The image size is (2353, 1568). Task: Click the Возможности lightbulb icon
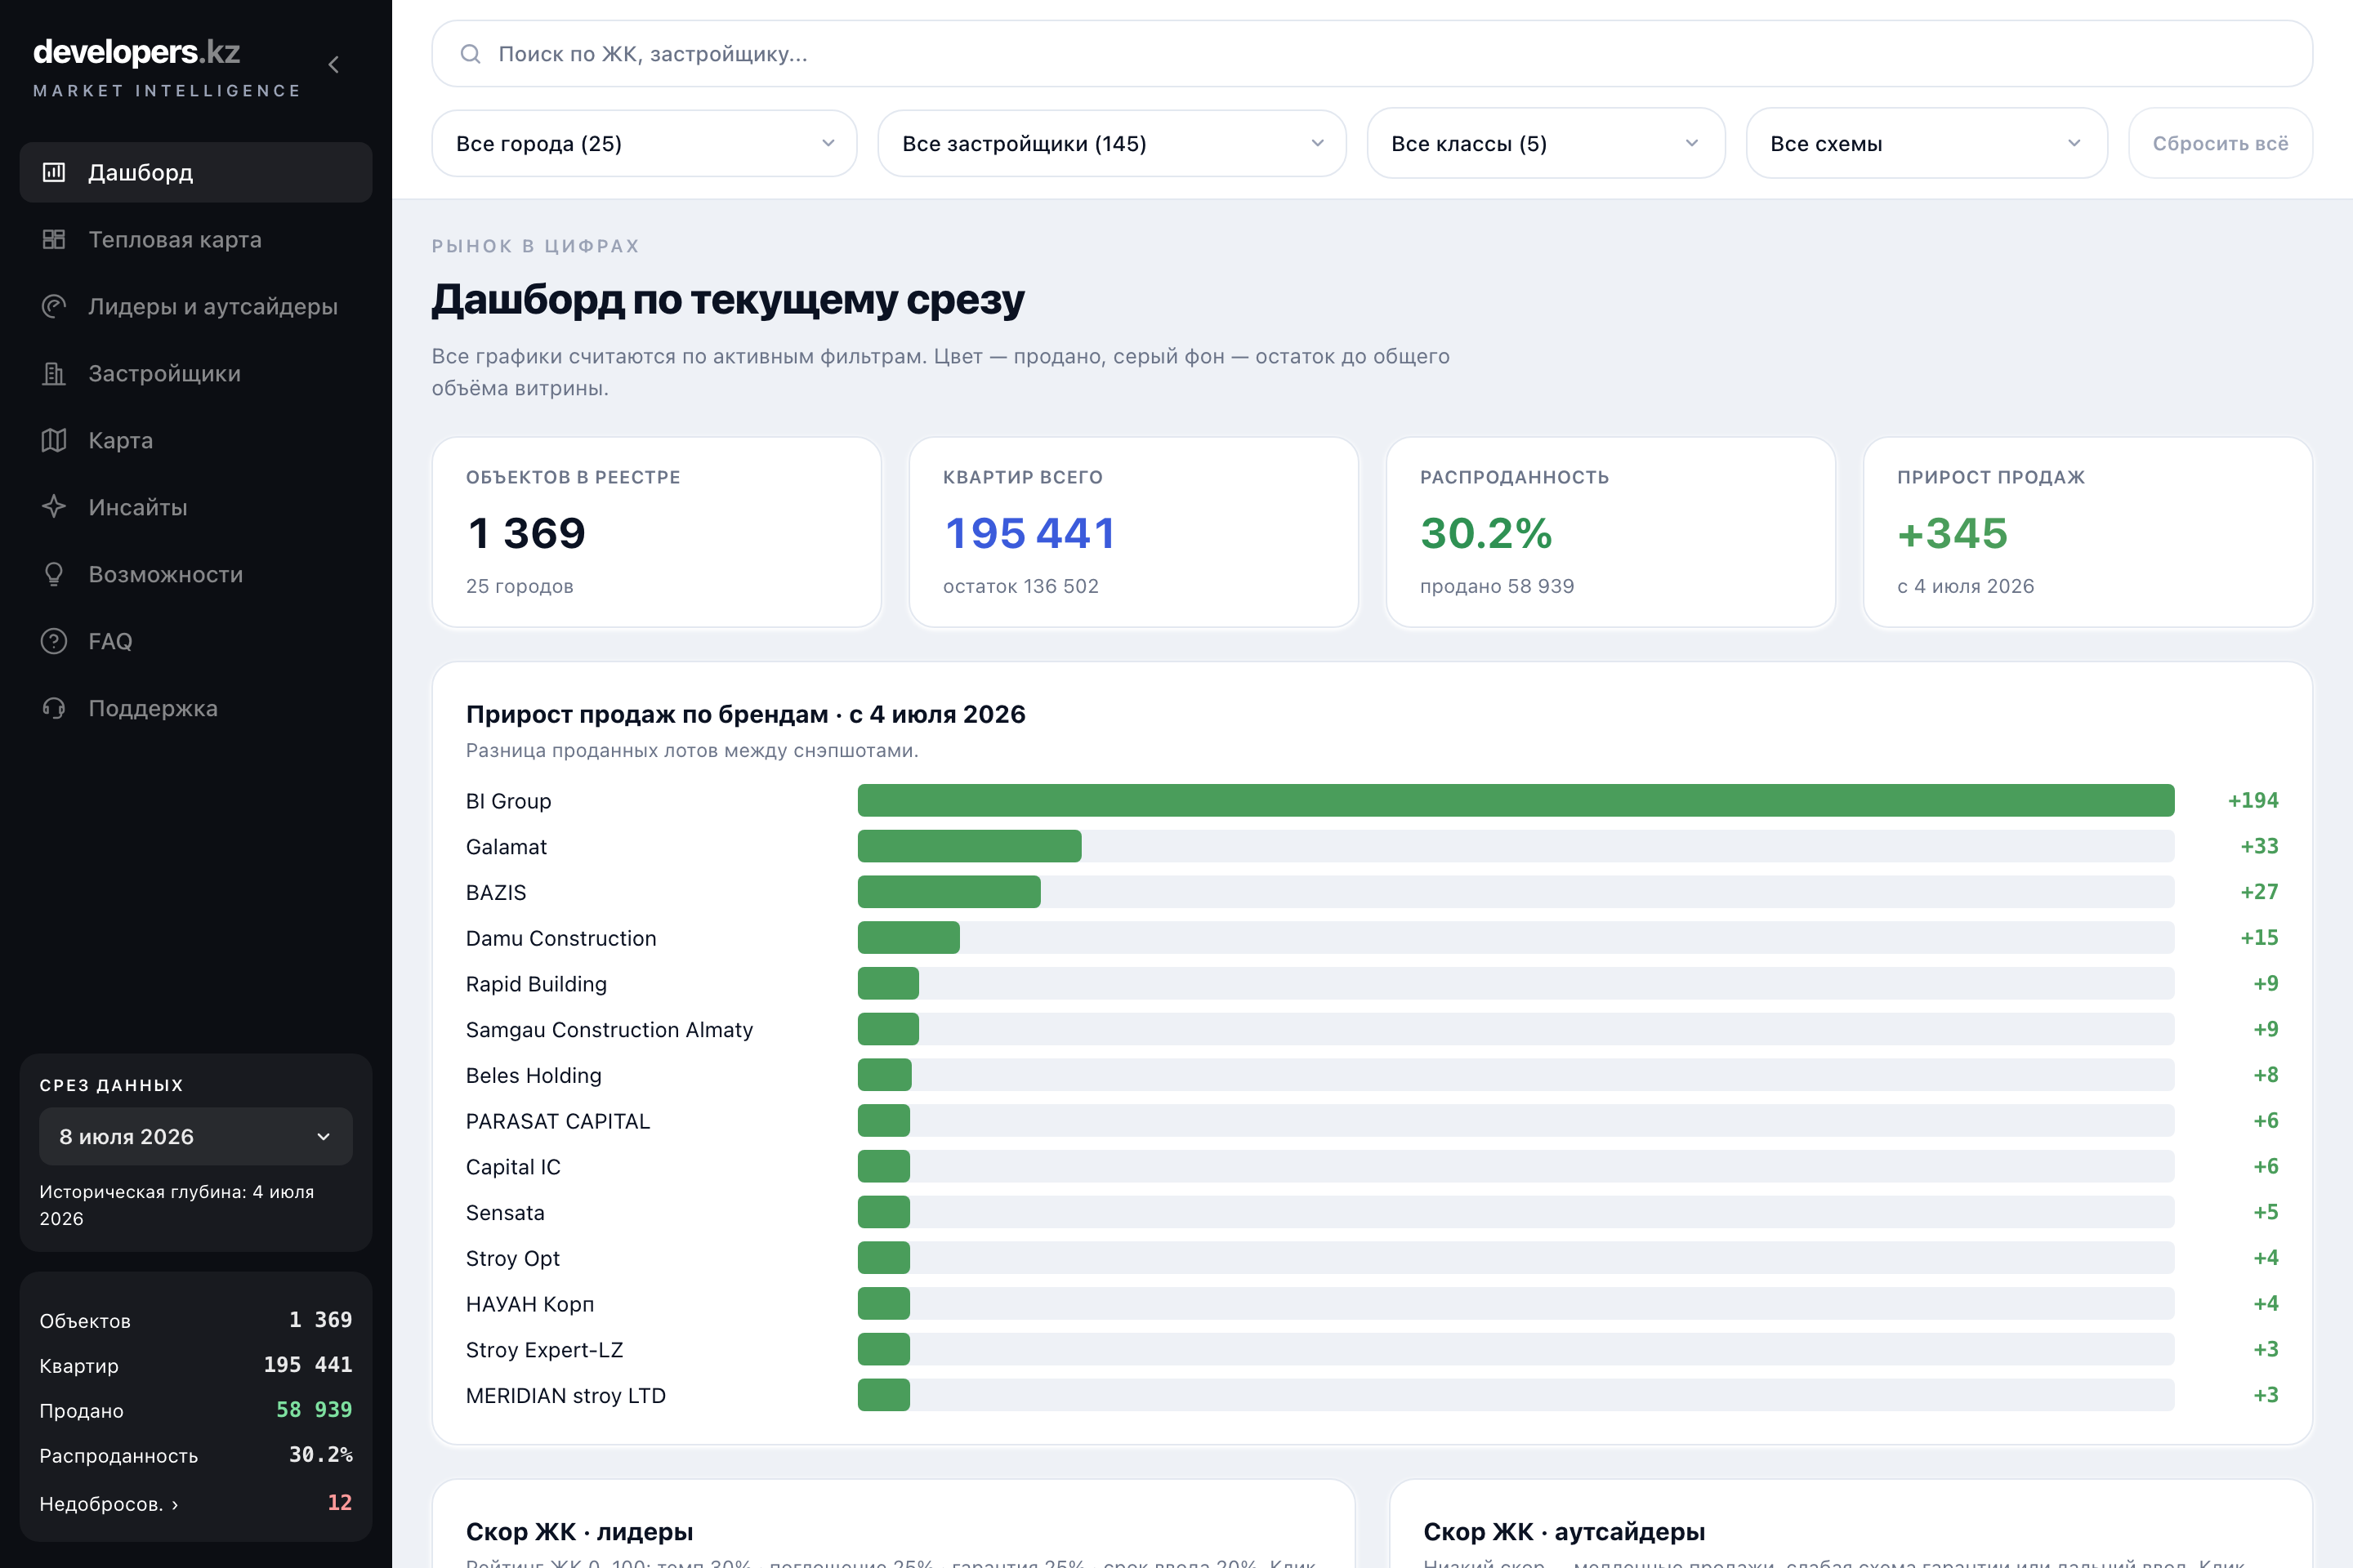[x=54, y=574]
